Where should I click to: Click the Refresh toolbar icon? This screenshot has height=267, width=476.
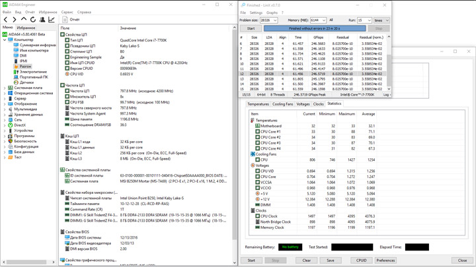tap(33, 20)
